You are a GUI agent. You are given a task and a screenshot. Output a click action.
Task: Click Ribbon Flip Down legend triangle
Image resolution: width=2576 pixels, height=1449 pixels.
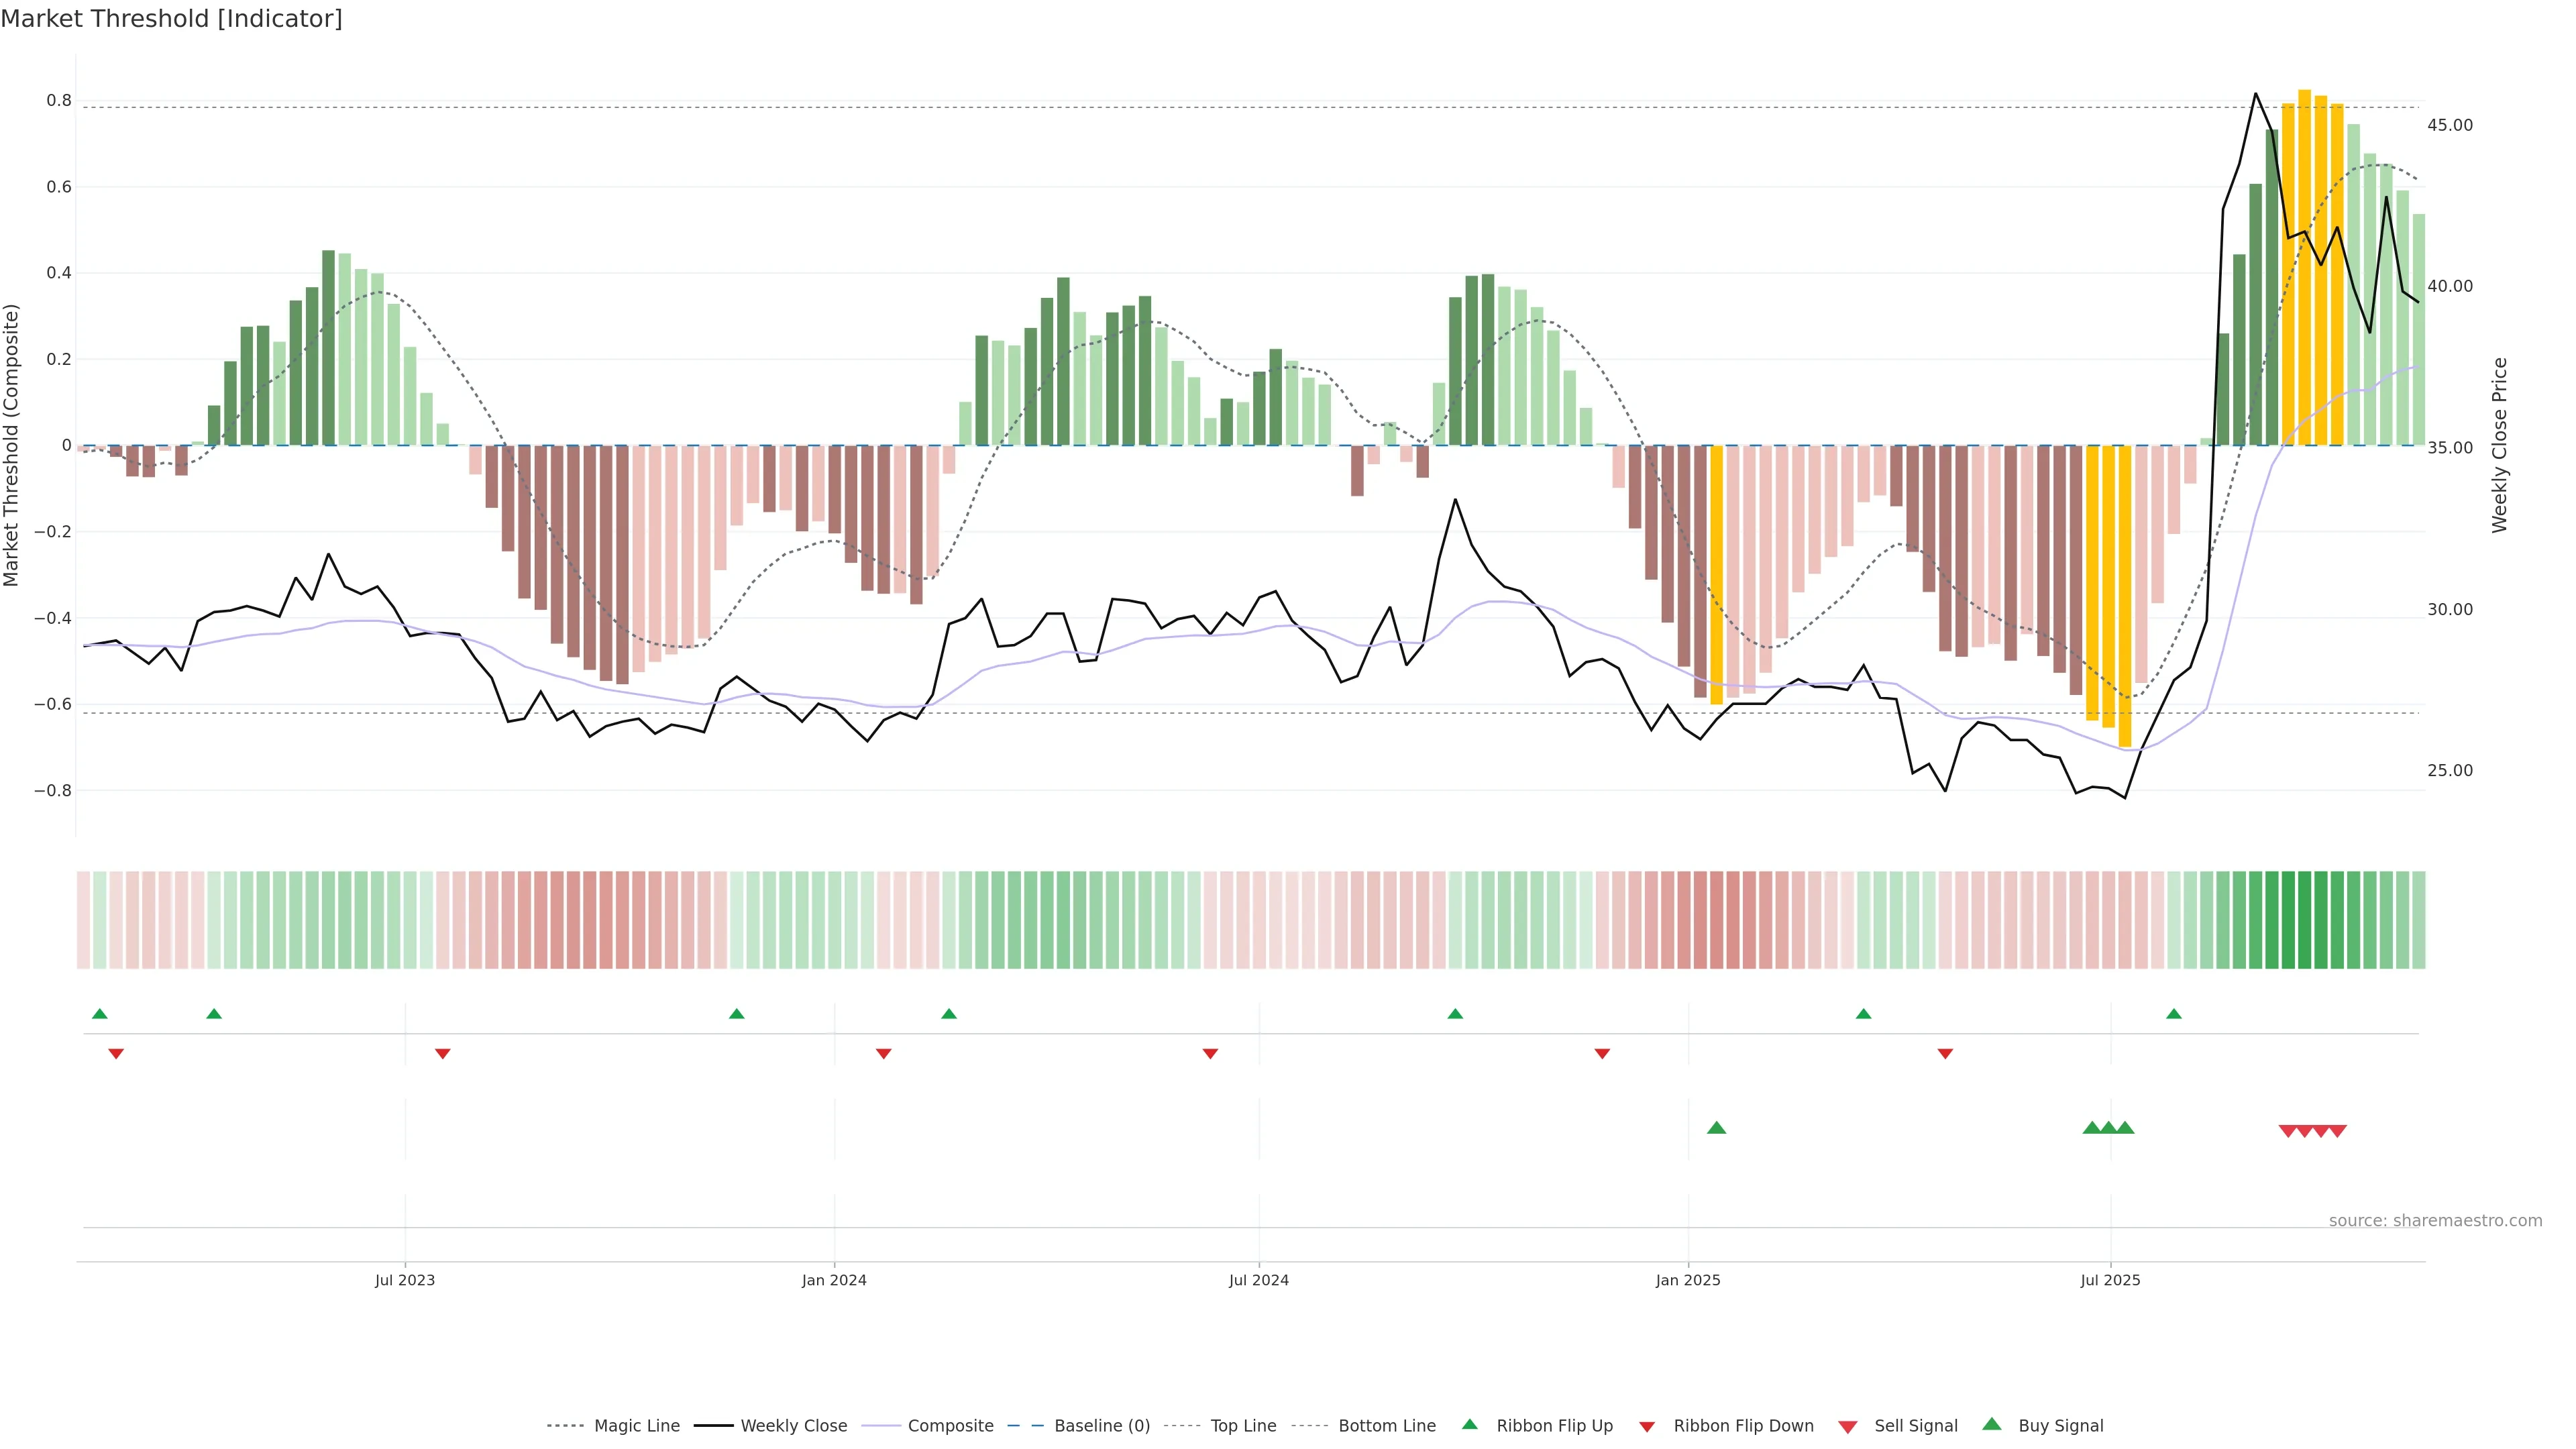coord(1647,1426)
